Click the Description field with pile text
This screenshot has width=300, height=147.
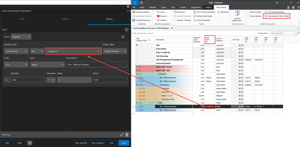96,64
